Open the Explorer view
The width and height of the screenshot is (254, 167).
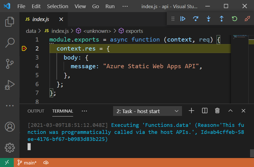click(10, 22)
